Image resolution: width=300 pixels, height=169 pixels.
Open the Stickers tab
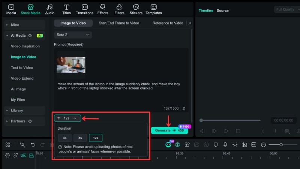pos(136,10)
